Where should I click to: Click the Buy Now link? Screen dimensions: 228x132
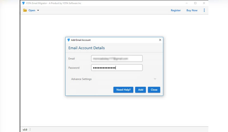pos(192,10)
